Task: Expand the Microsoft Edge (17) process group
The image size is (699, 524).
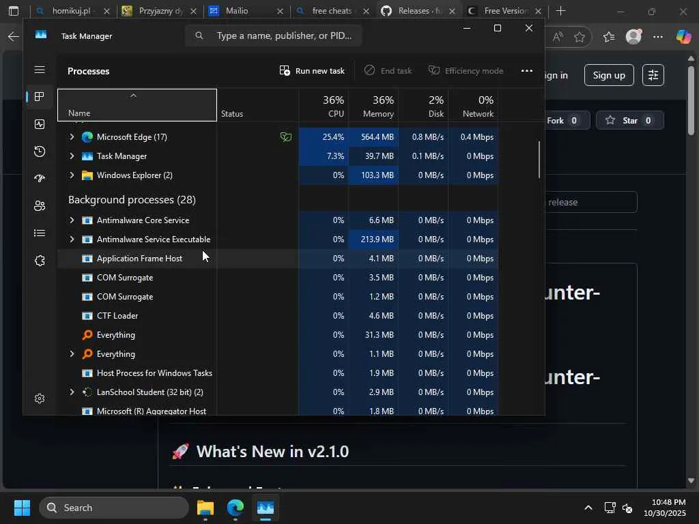Action: [x=72, y=136]
